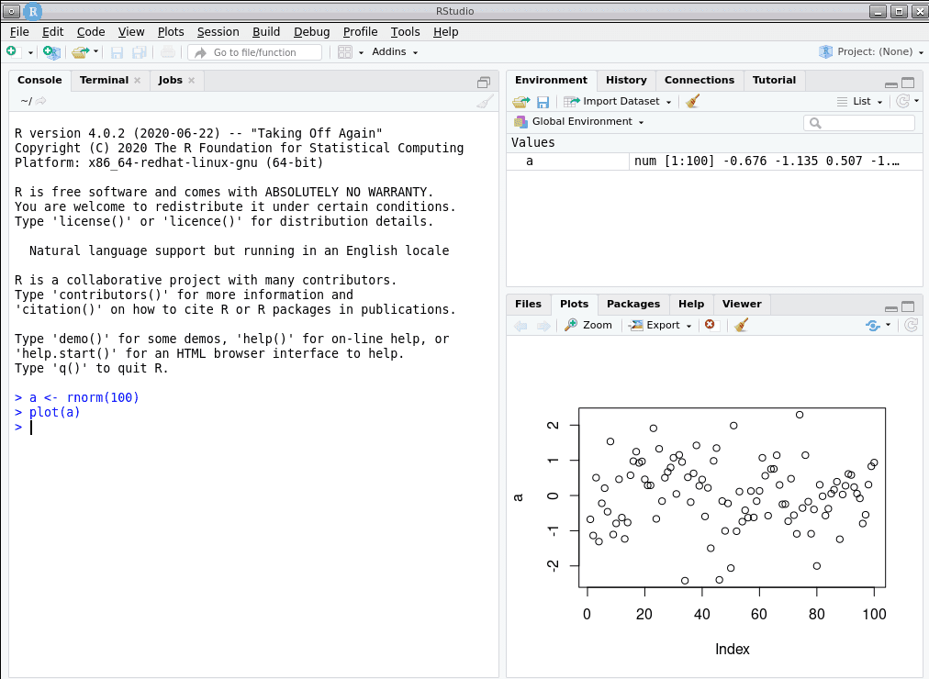Maximize the Plots pane
The width and height of the screenshot is (929, 679).
click(x=908, y=306)
